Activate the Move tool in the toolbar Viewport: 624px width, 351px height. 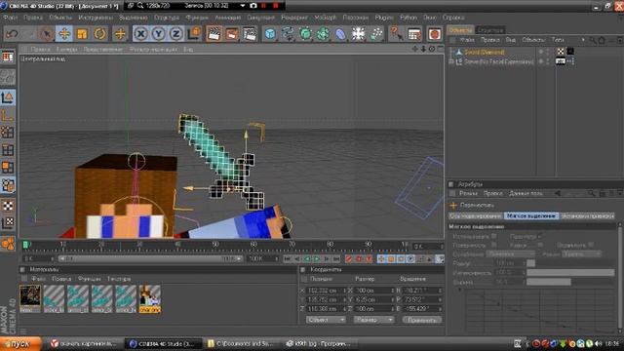64,34
